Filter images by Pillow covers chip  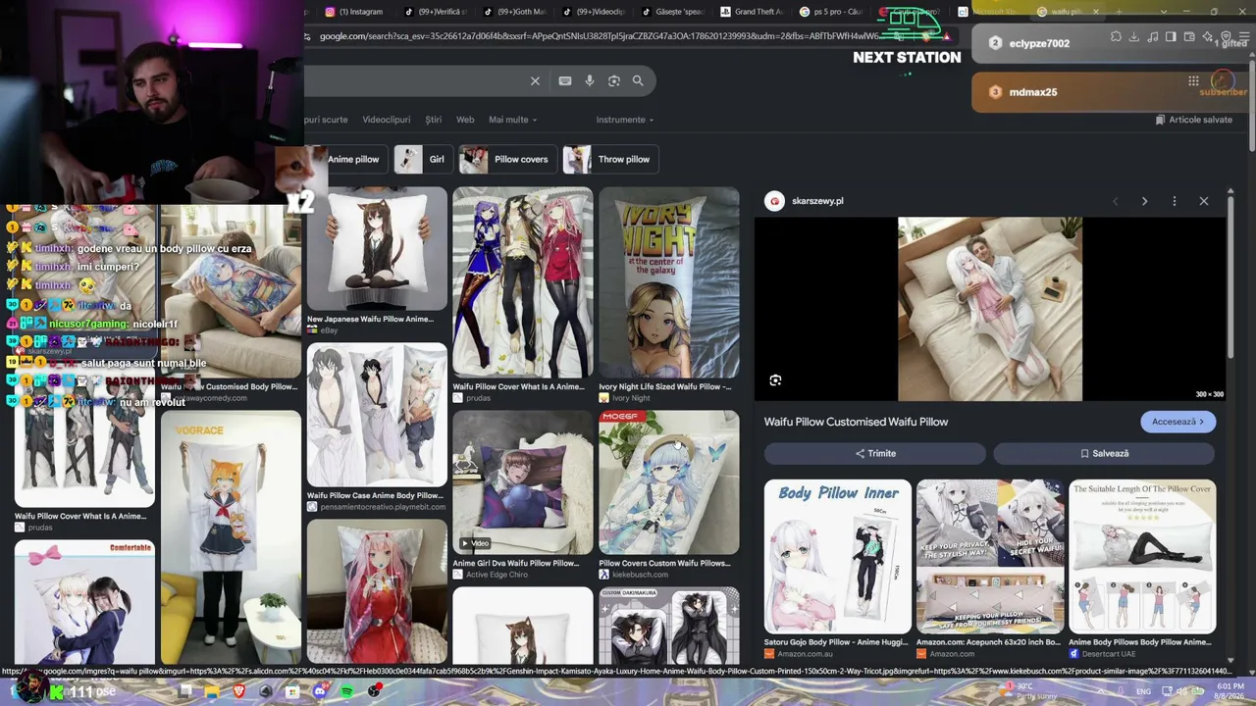pos(508,159)
